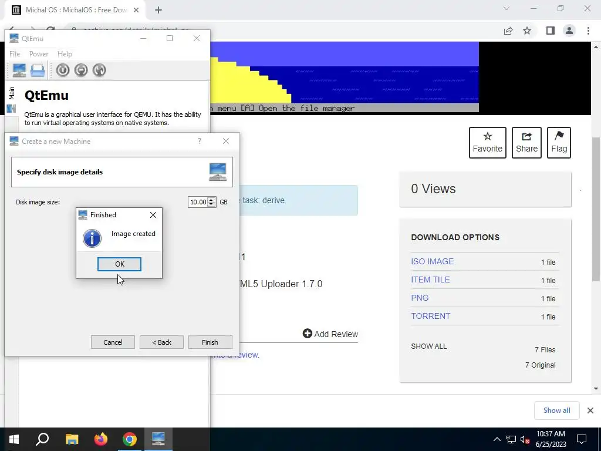Open File Explorer from the taskbar
The image size is (601, 451).
pyautogui.click(x=72, y=439)
